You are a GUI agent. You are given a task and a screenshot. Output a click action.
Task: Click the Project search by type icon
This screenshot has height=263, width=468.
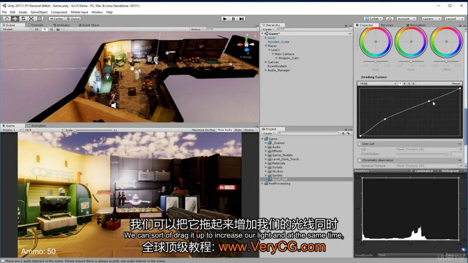343,134
